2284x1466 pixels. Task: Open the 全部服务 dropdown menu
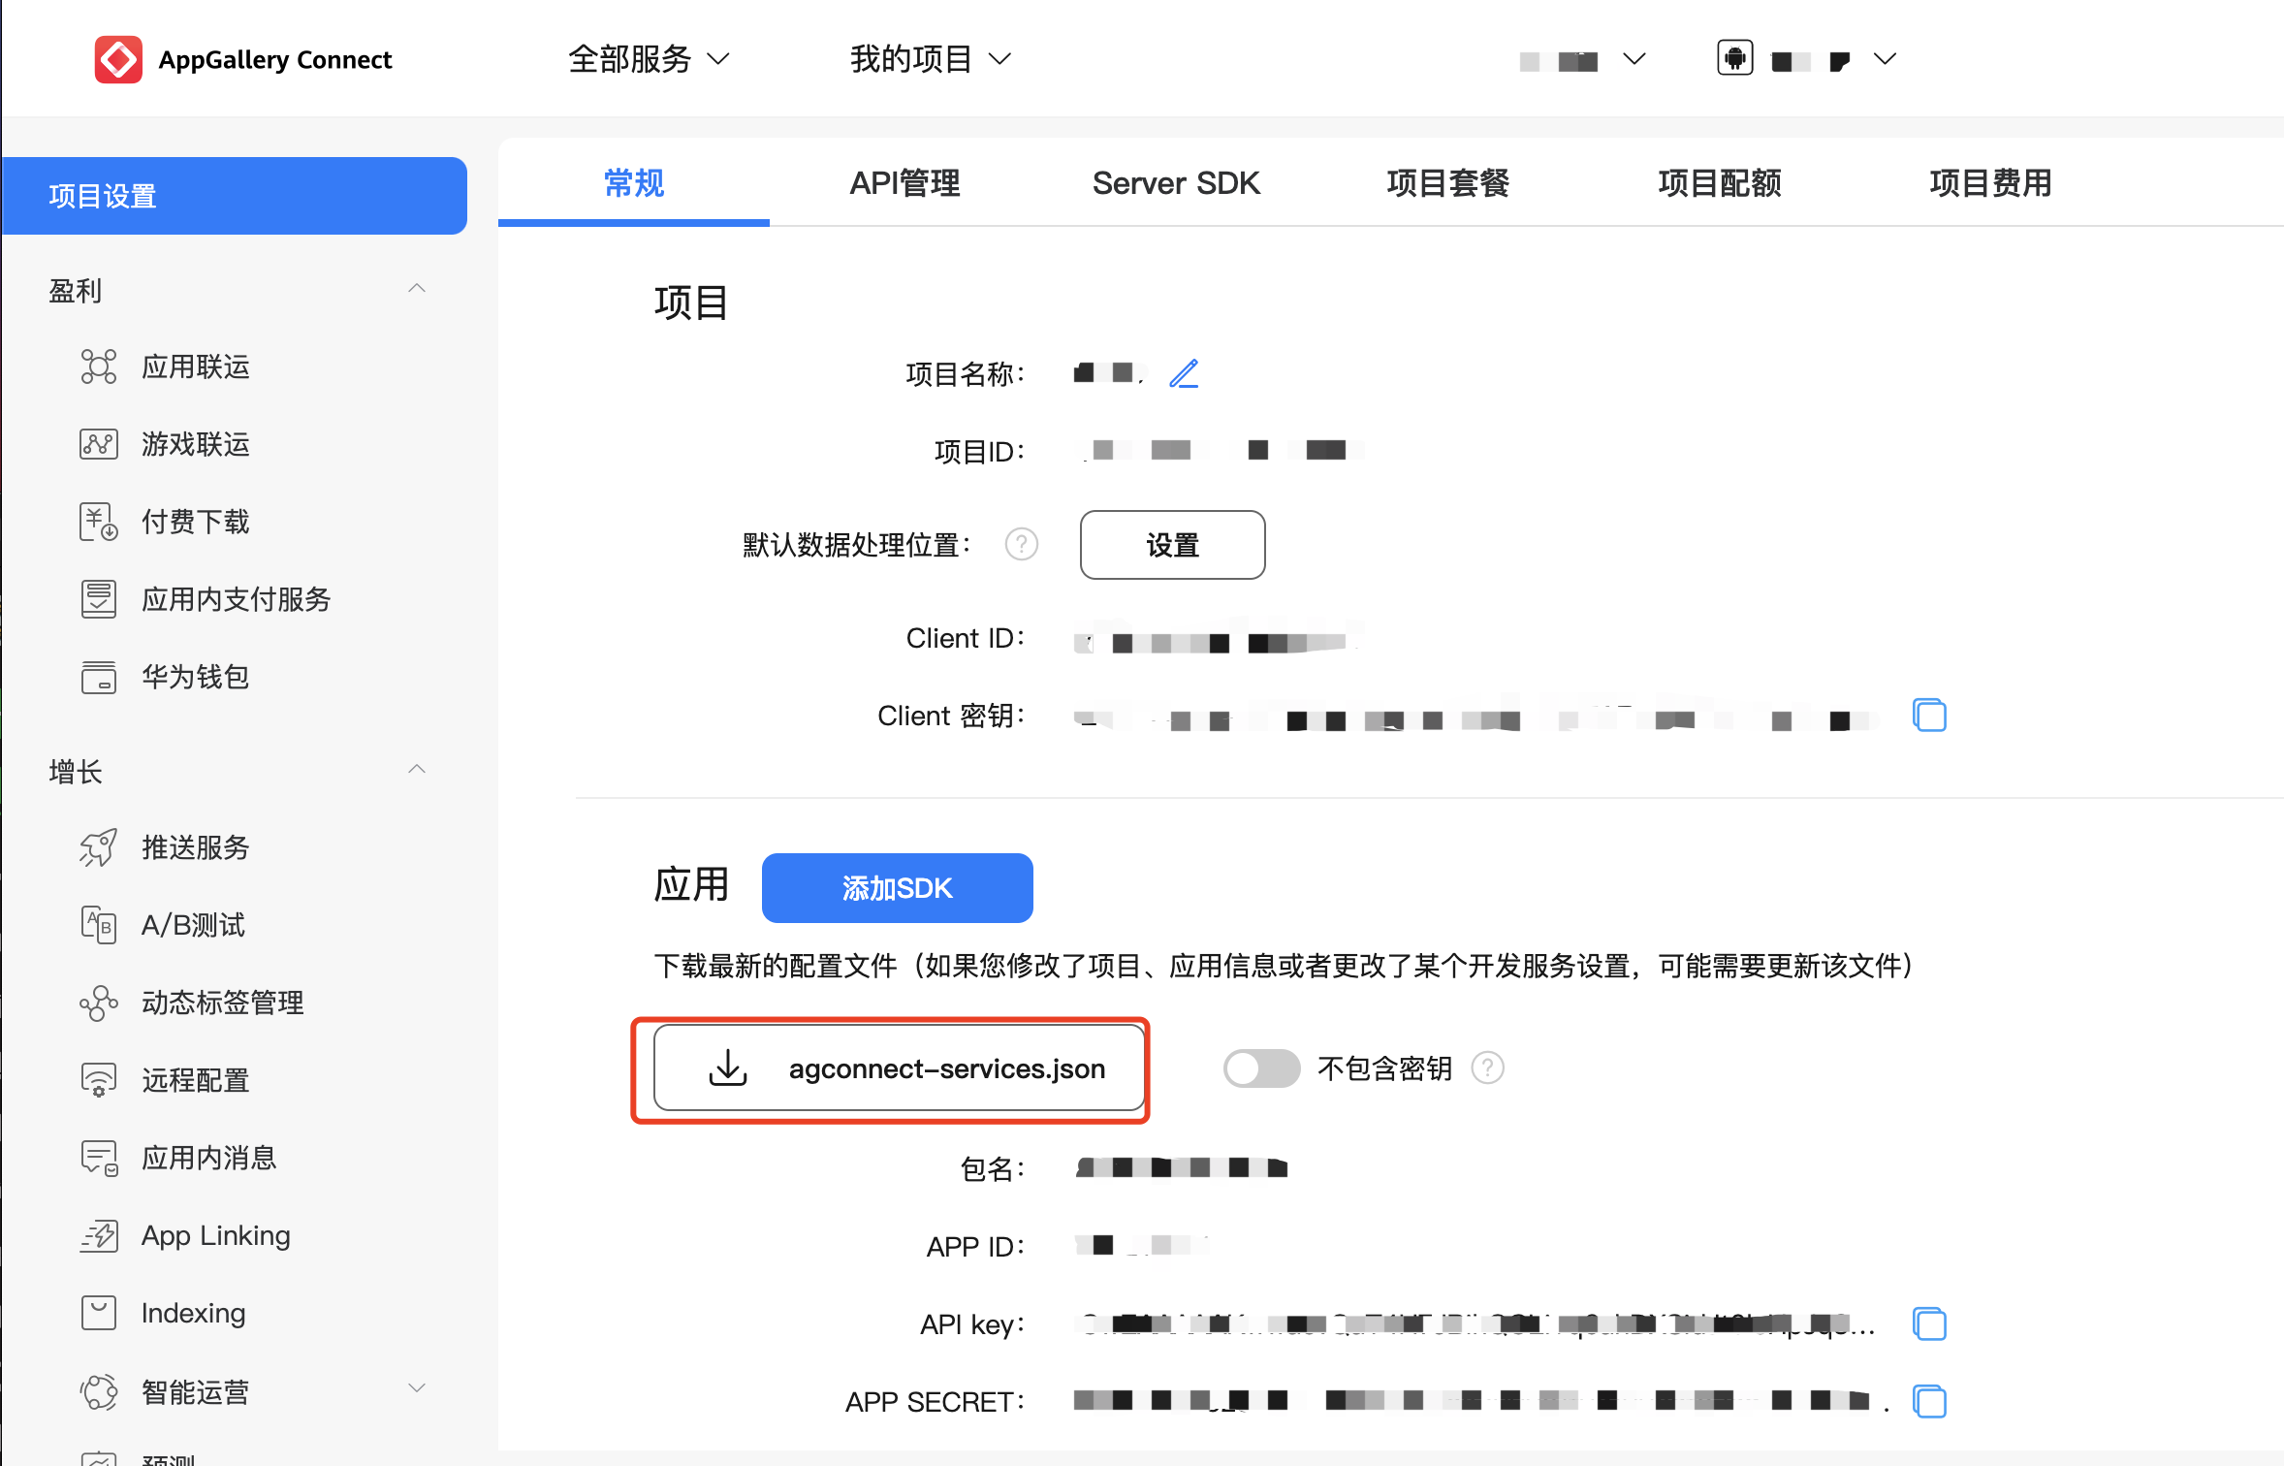tap(648, 60)
